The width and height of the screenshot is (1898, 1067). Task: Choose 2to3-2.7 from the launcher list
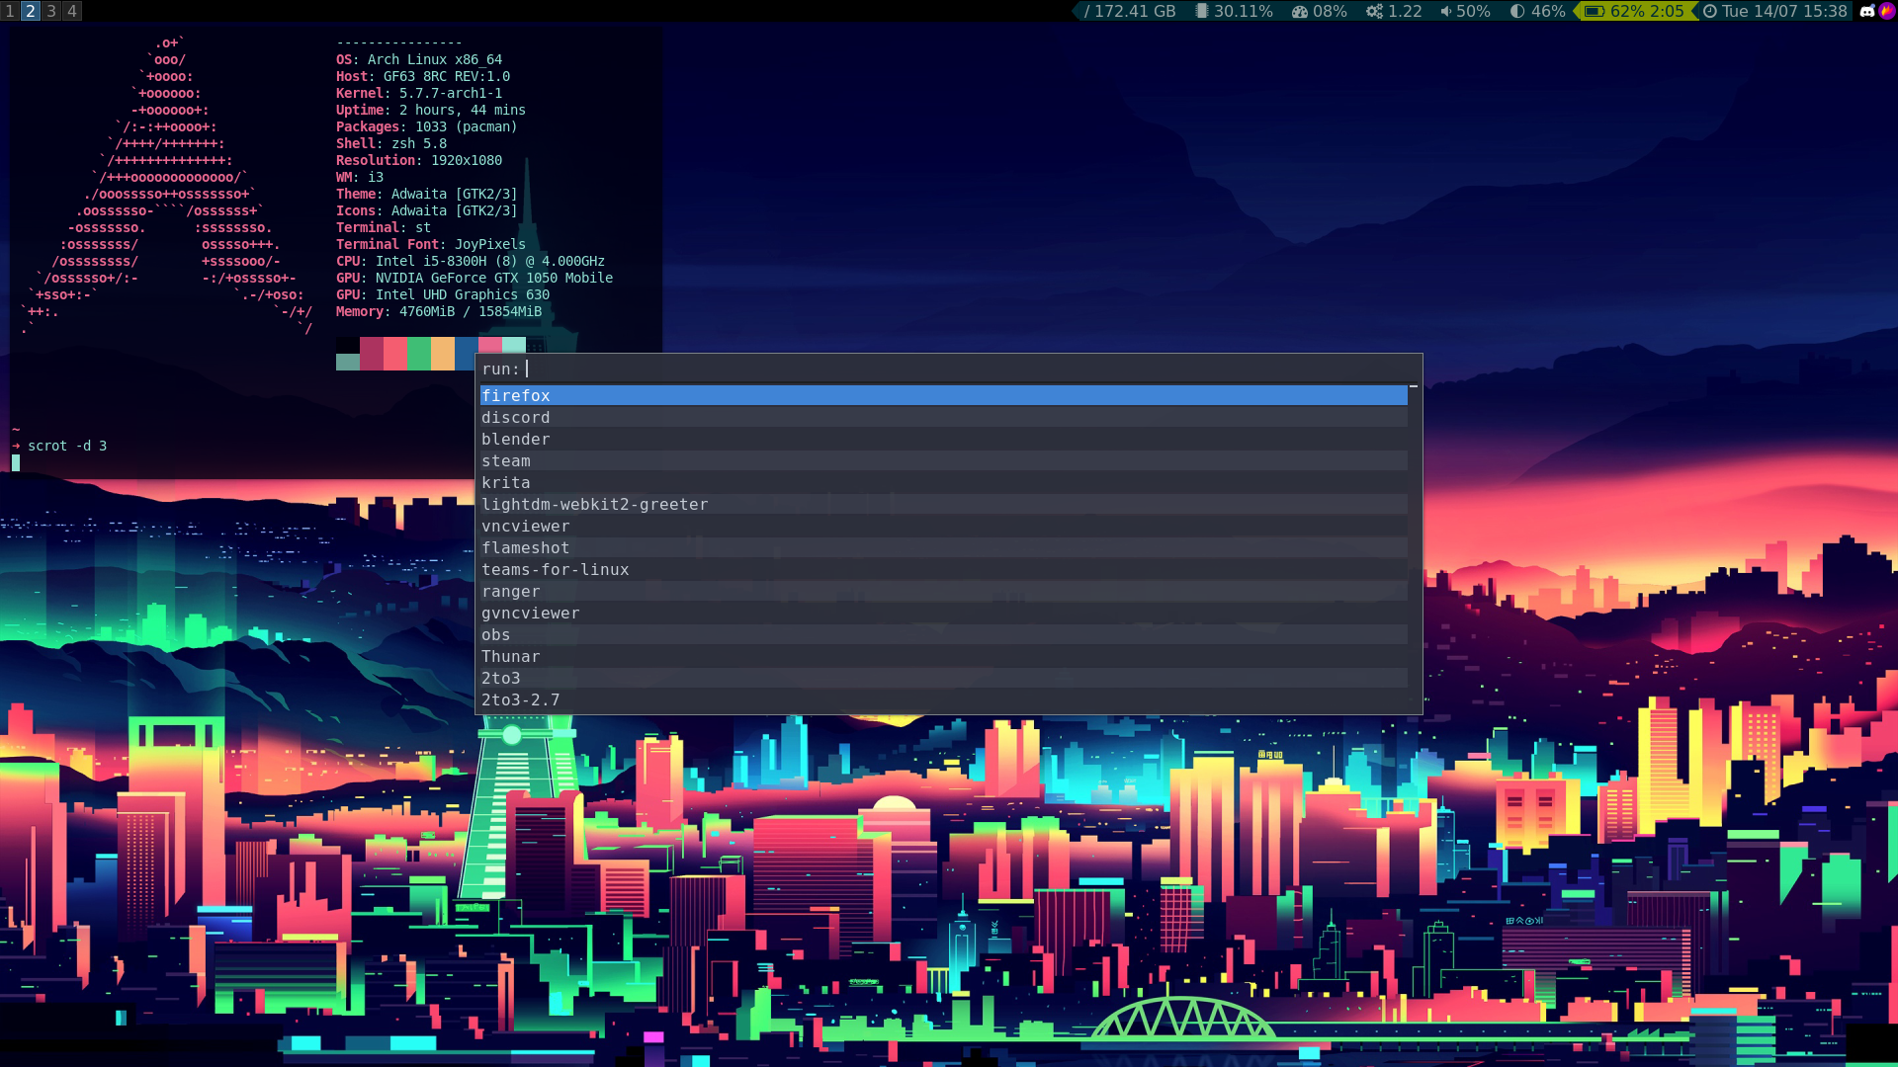(x=943, y=699)
